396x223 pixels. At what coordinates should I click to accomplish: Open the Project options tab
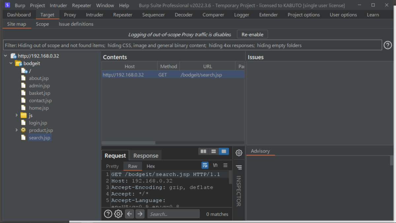304,15
